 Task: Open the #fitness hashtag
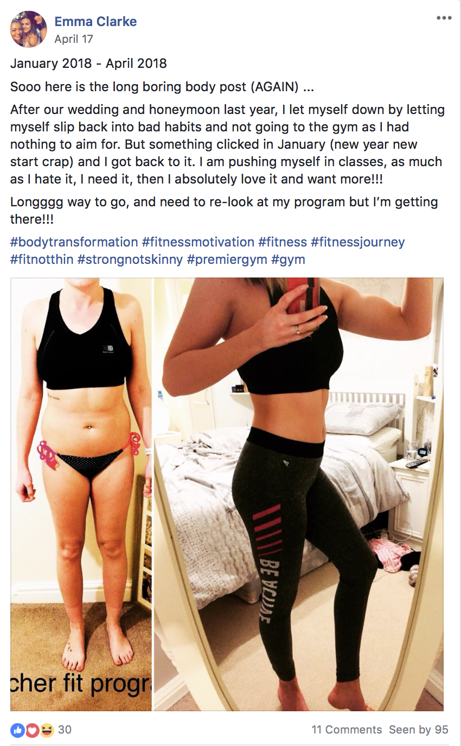coord(283,242)
